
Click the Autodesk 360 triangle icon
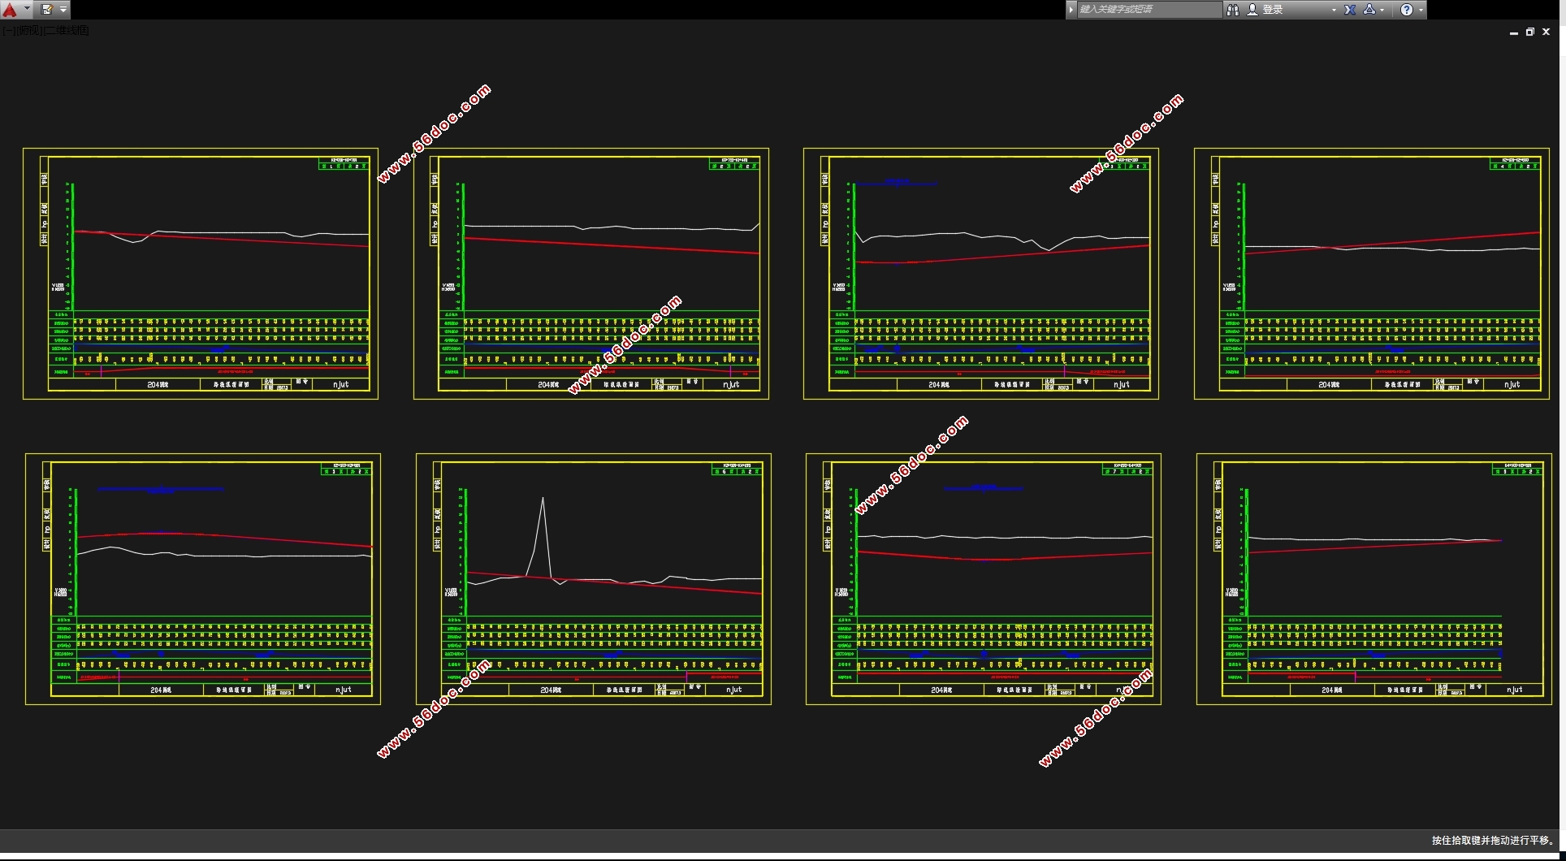(1369, 10)
